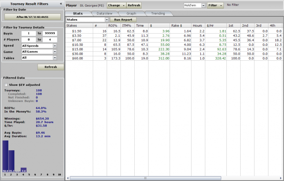284x181 pixels.
Task: Switch to the Graph tab
Action: click(131, 13)
